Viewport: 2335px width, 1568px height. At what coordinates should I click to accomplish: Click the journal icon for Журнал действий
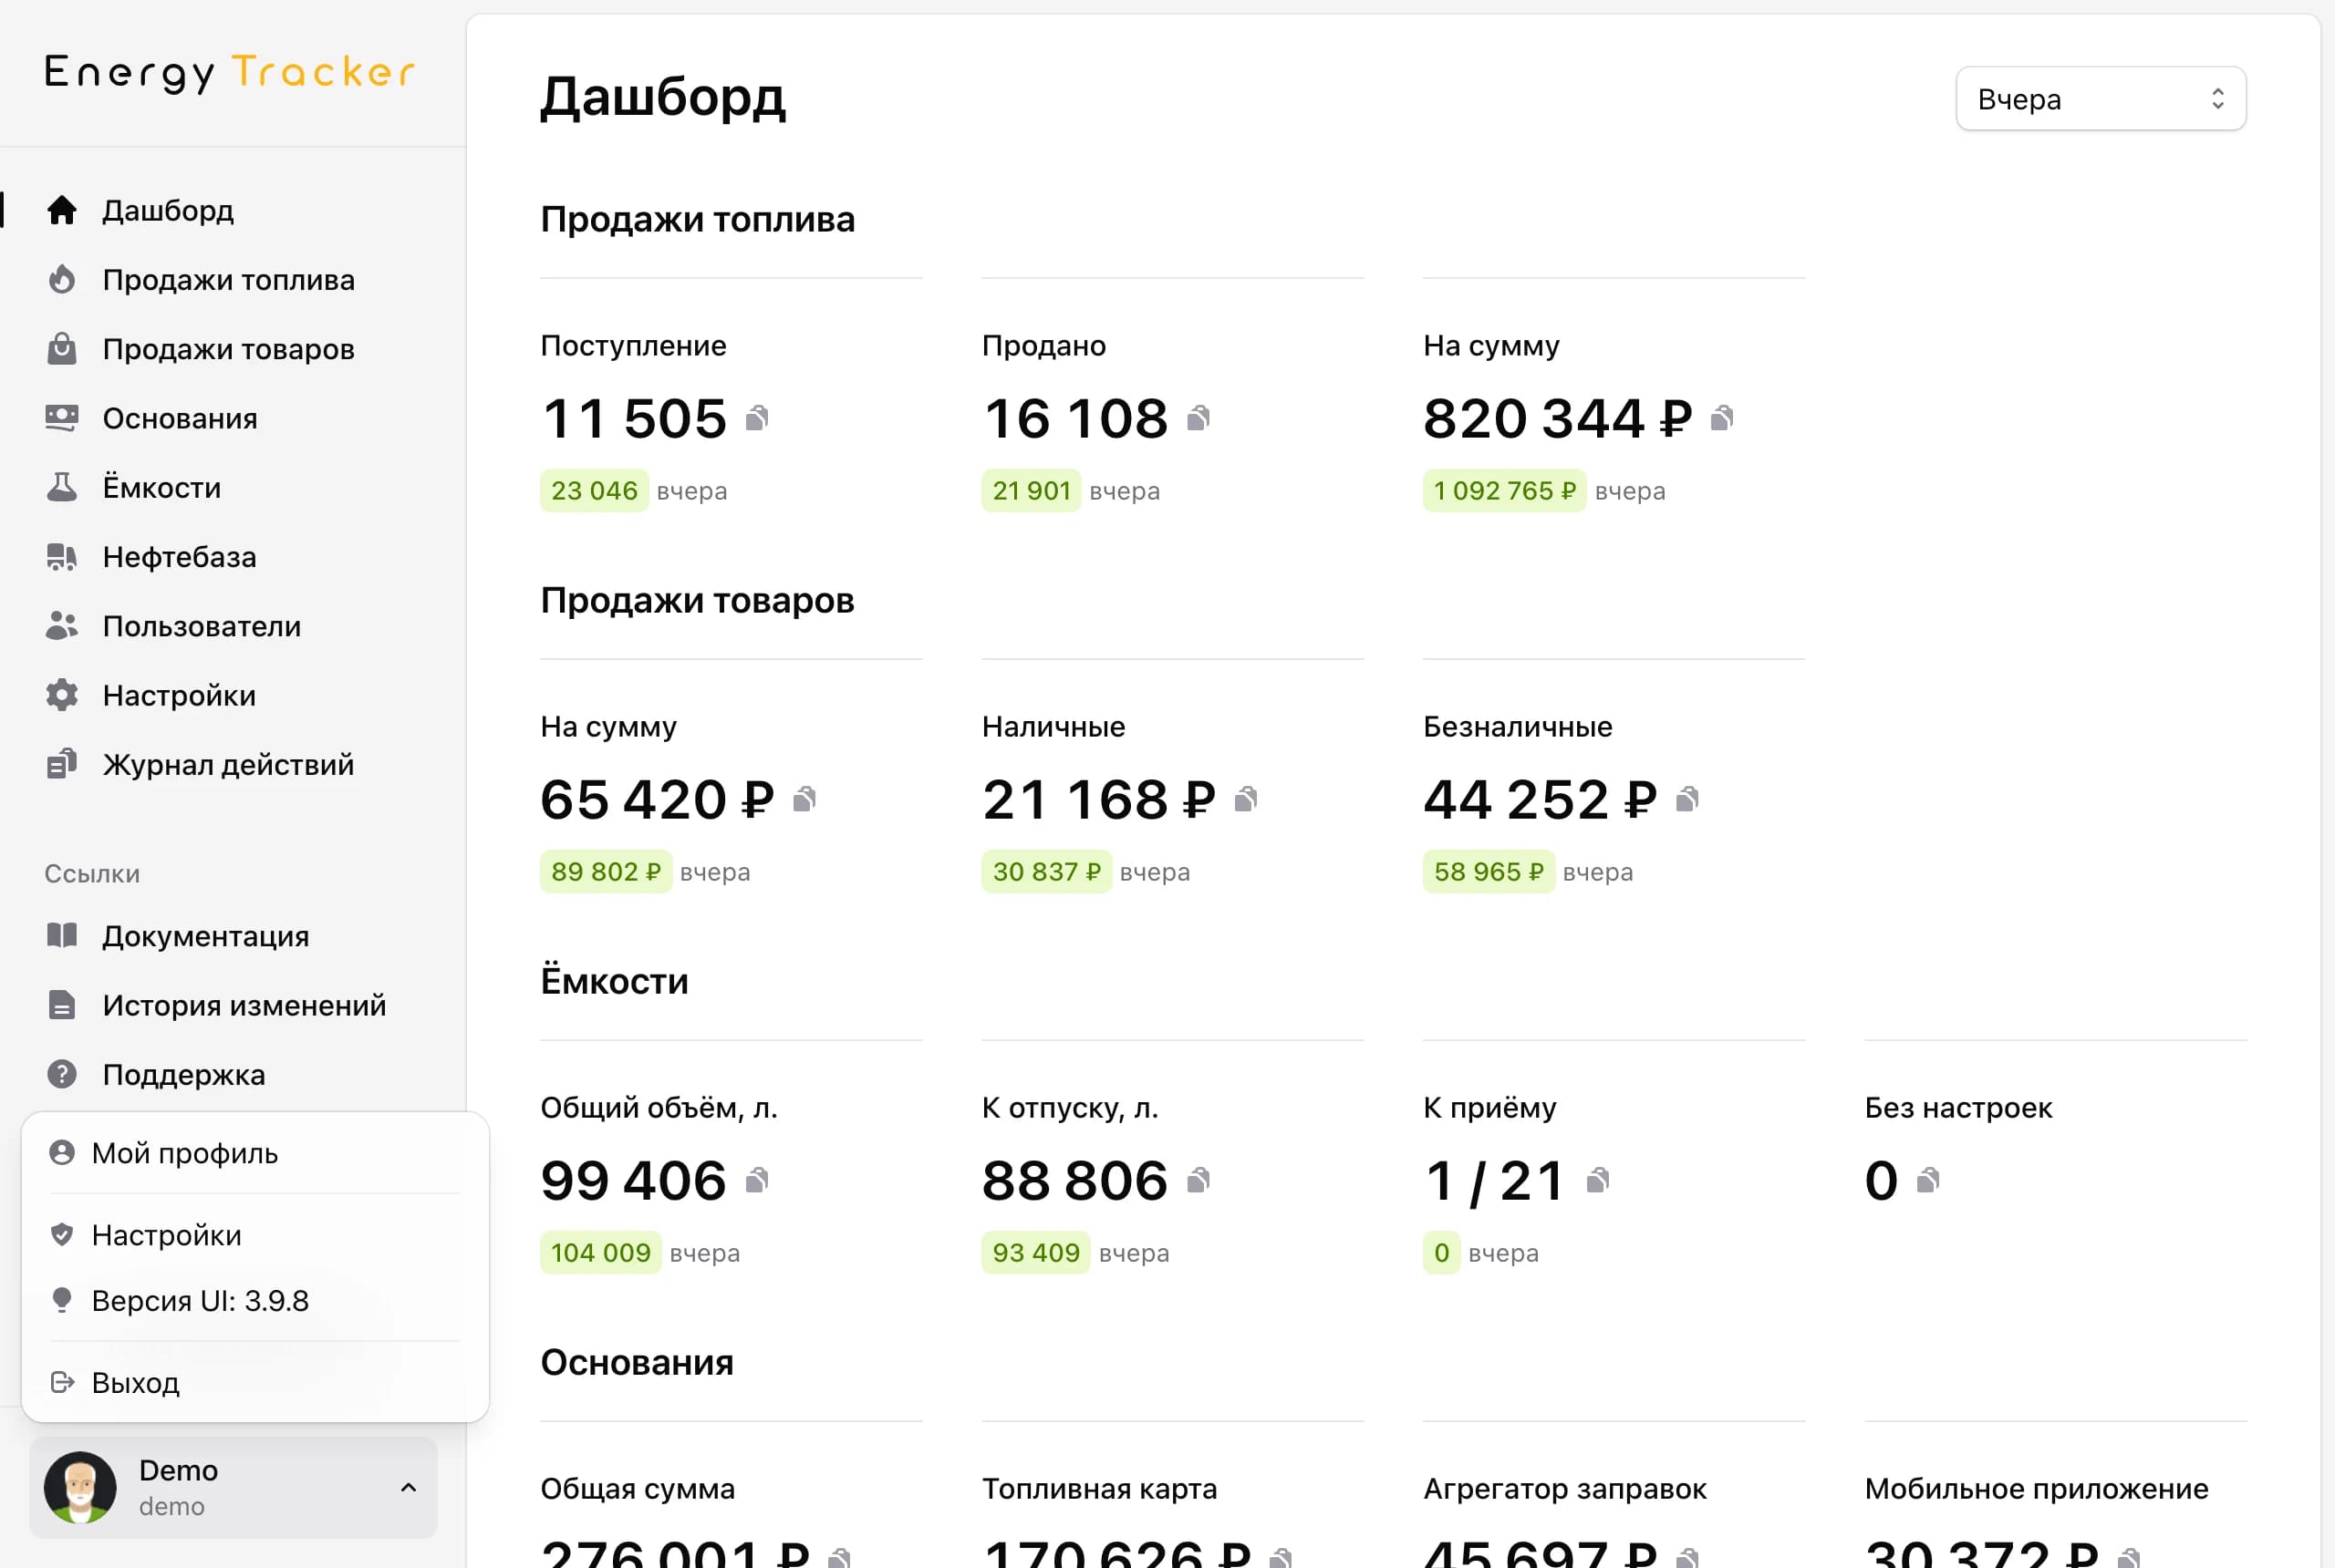click(x=62, y=764)
